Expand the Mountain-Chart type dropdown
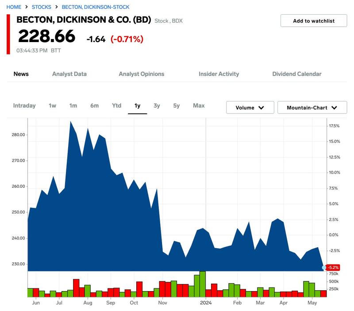 (312, 108)
